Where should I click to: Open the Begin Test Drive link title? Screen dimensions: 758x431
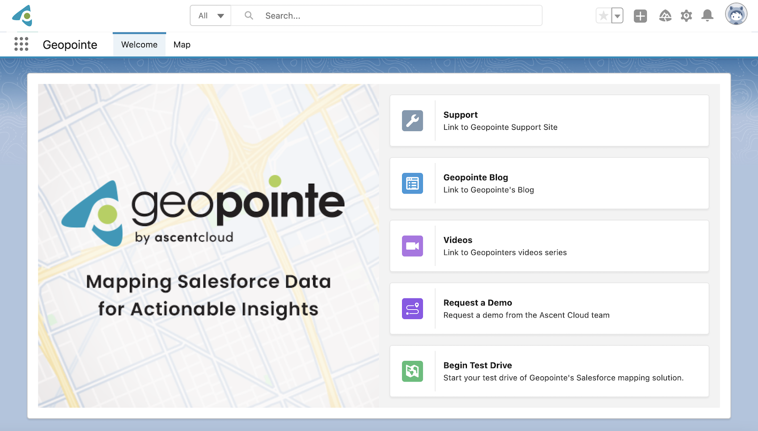[x=478, y=365]
